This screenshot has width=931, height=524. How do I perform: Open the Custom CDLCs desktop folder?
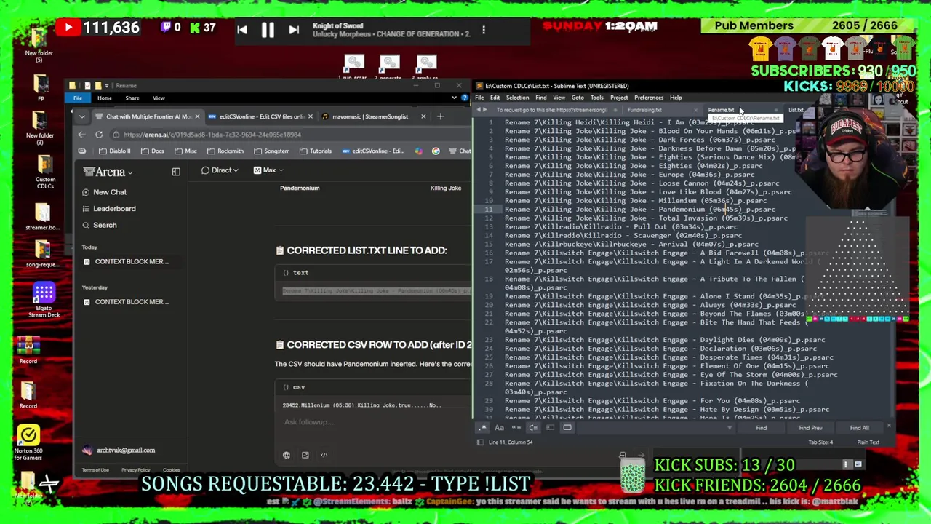click(x=45, y=172)
